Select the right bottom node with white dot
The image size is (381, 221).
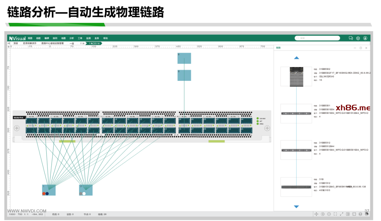[x=86, y=190]
